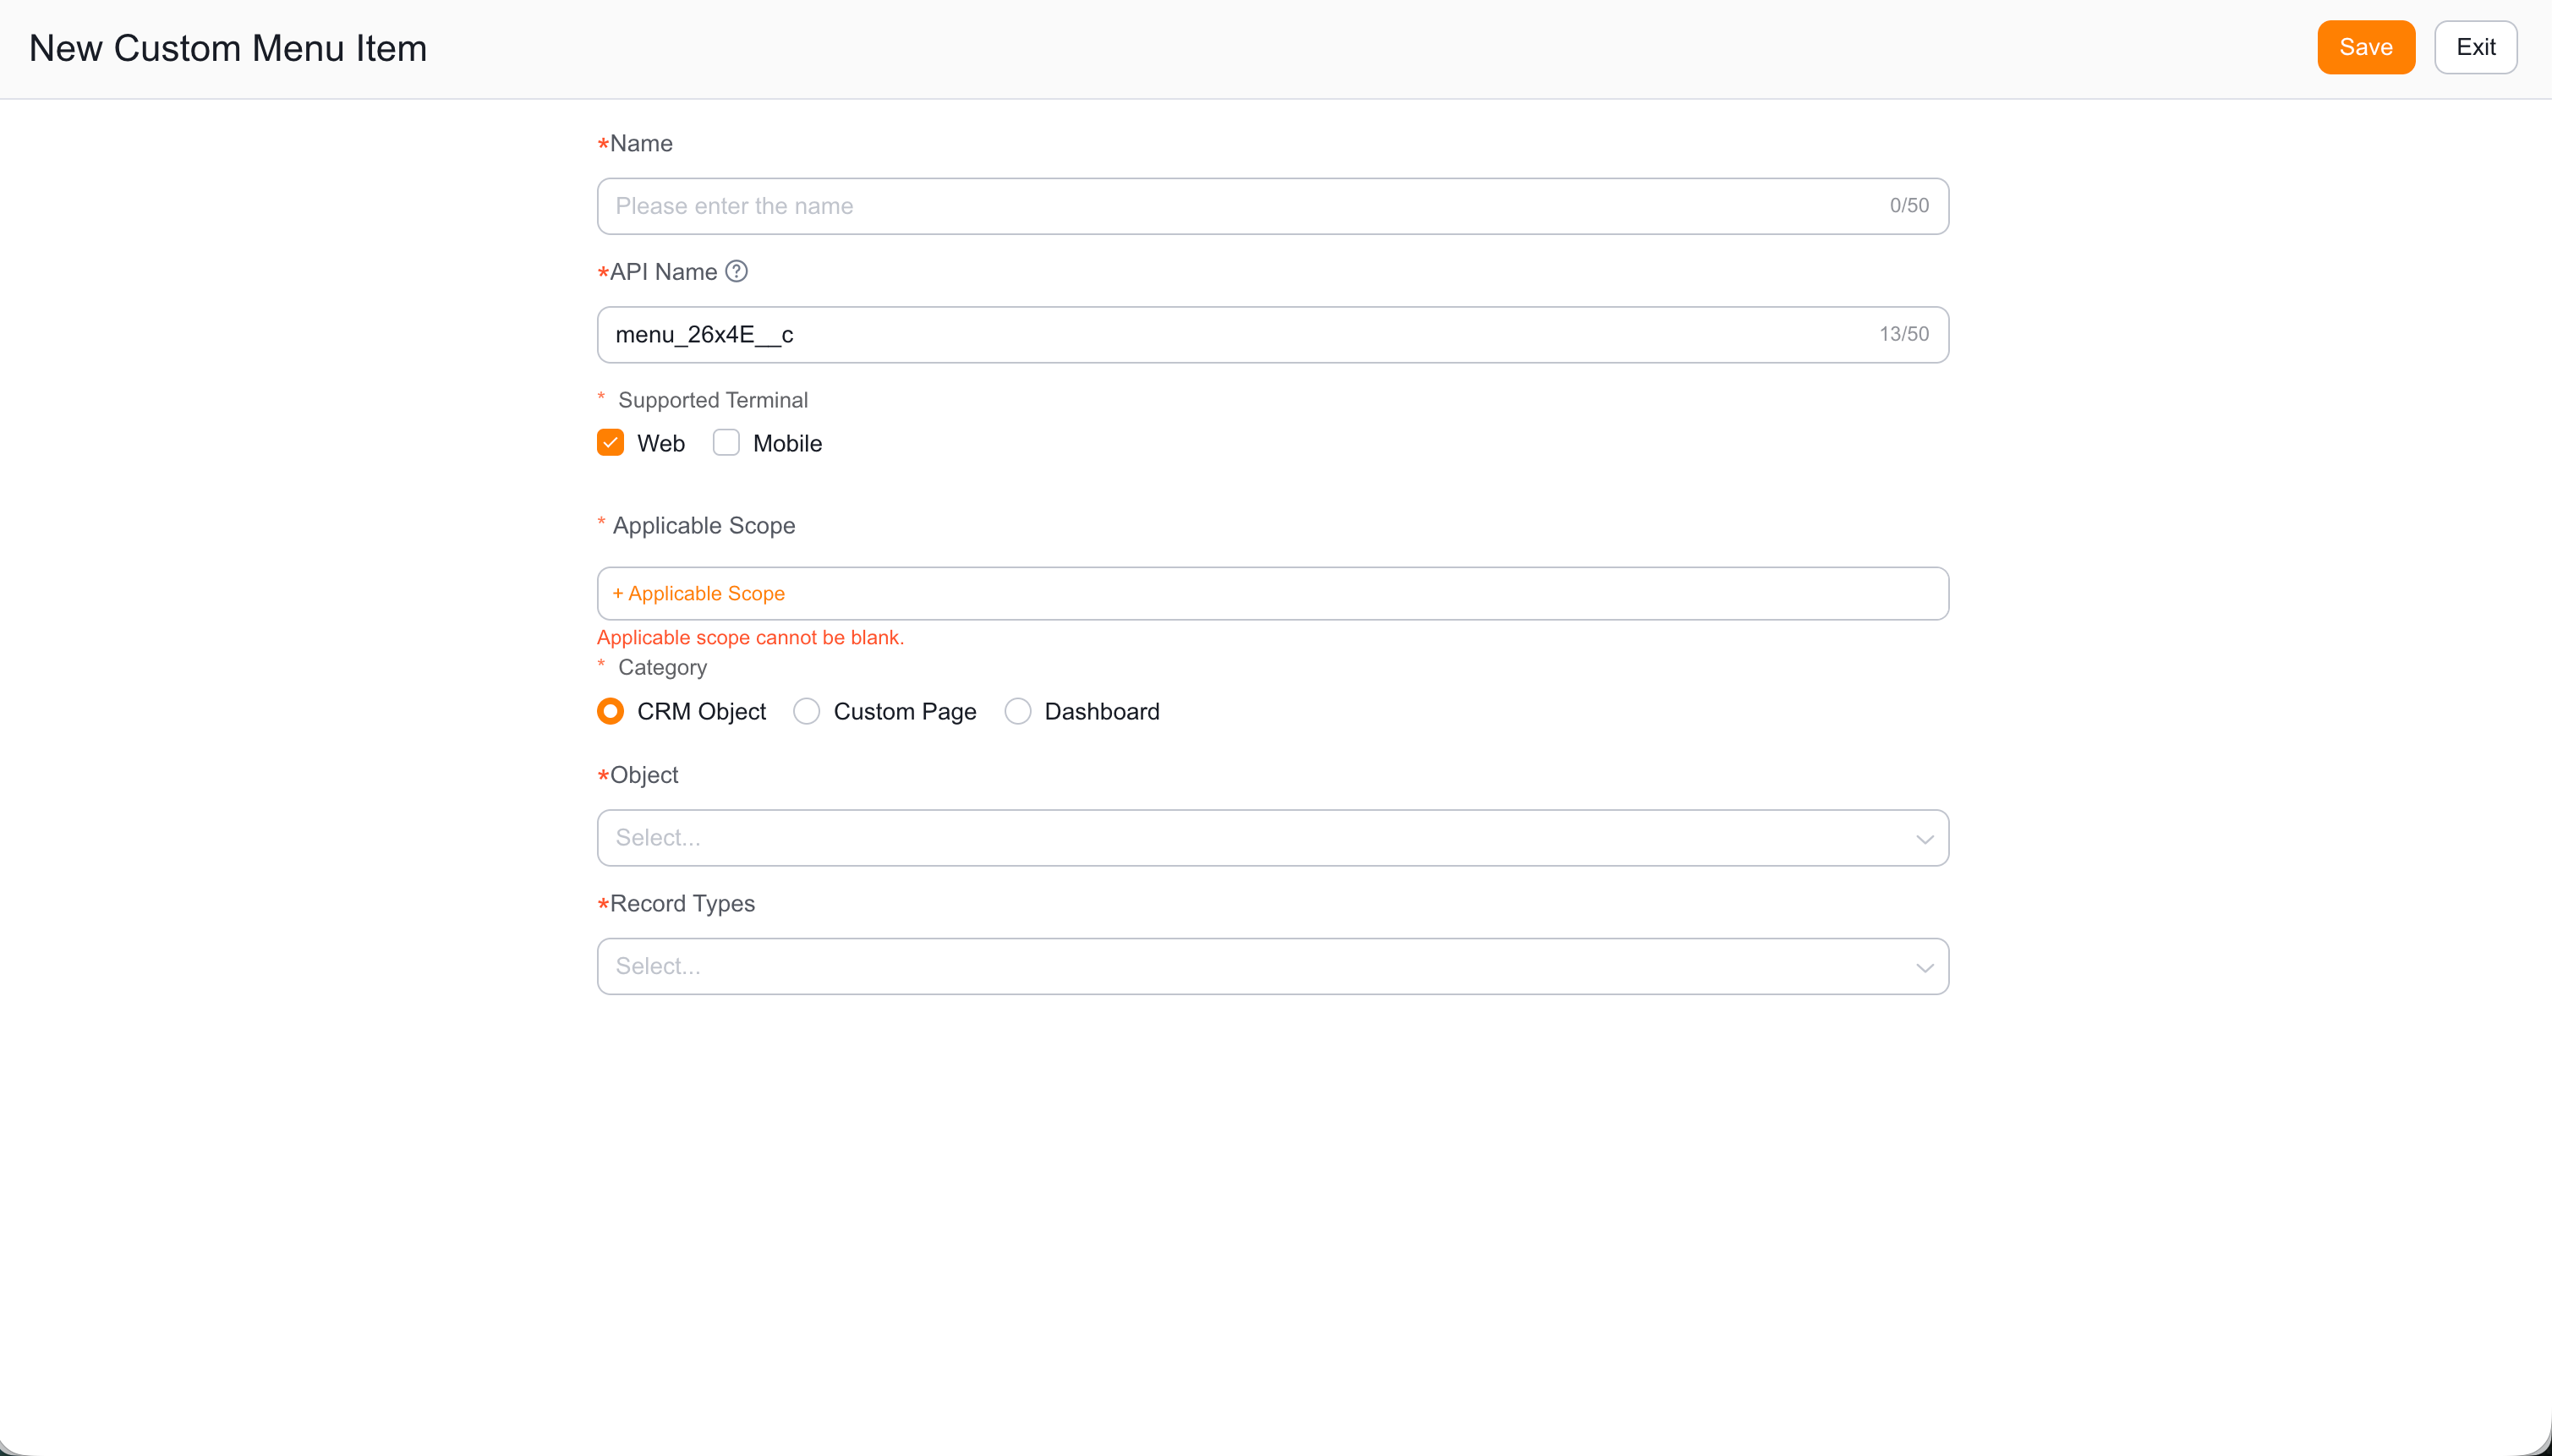Open the Object select dropdown
Screen dimensions: 2552x1456
(x=1272, y=838)
